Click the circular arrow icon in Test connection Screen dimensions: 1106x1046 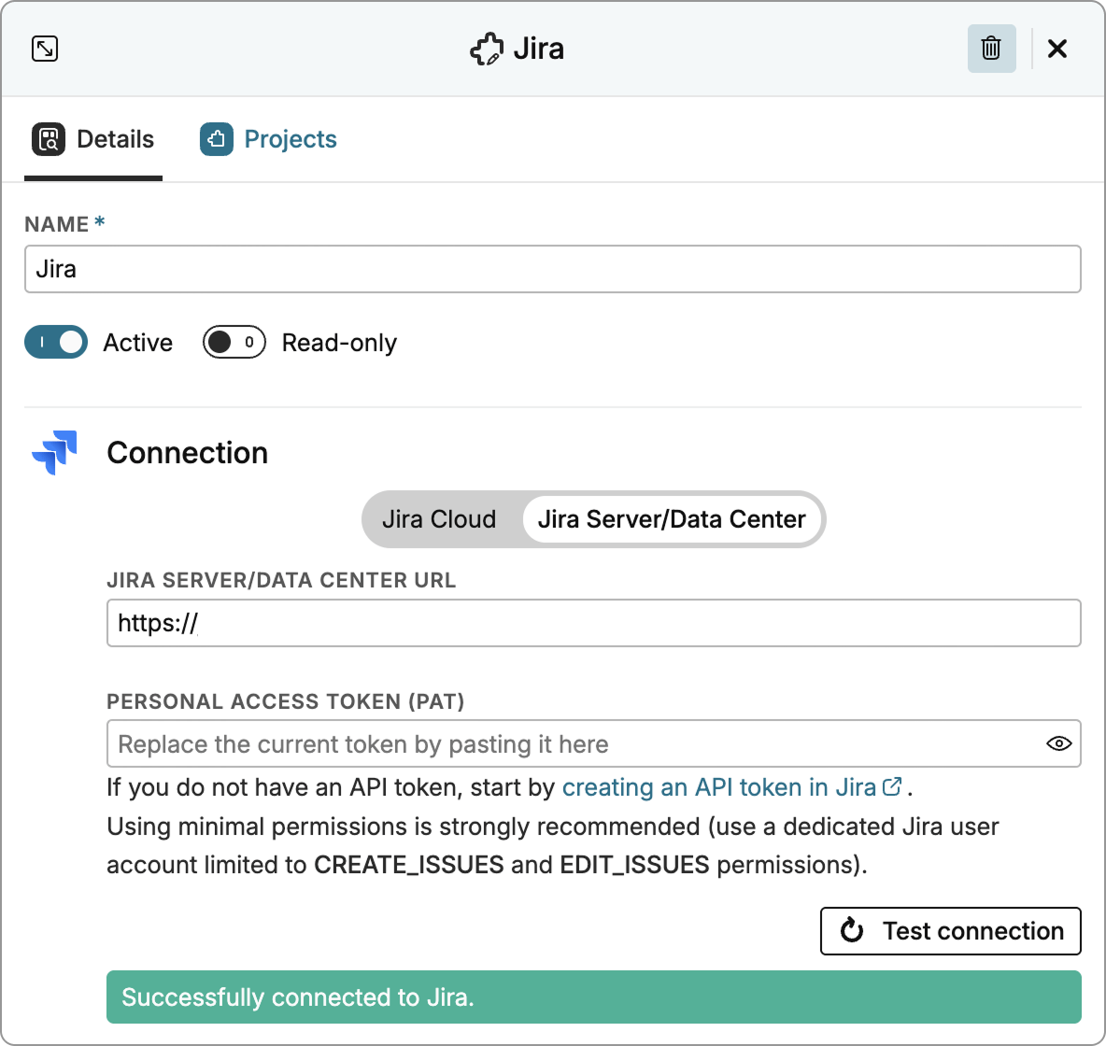[852, 930]
